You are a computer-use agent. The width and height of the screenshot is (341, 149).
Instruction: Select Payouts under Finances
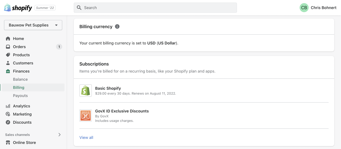pos(20,96)
